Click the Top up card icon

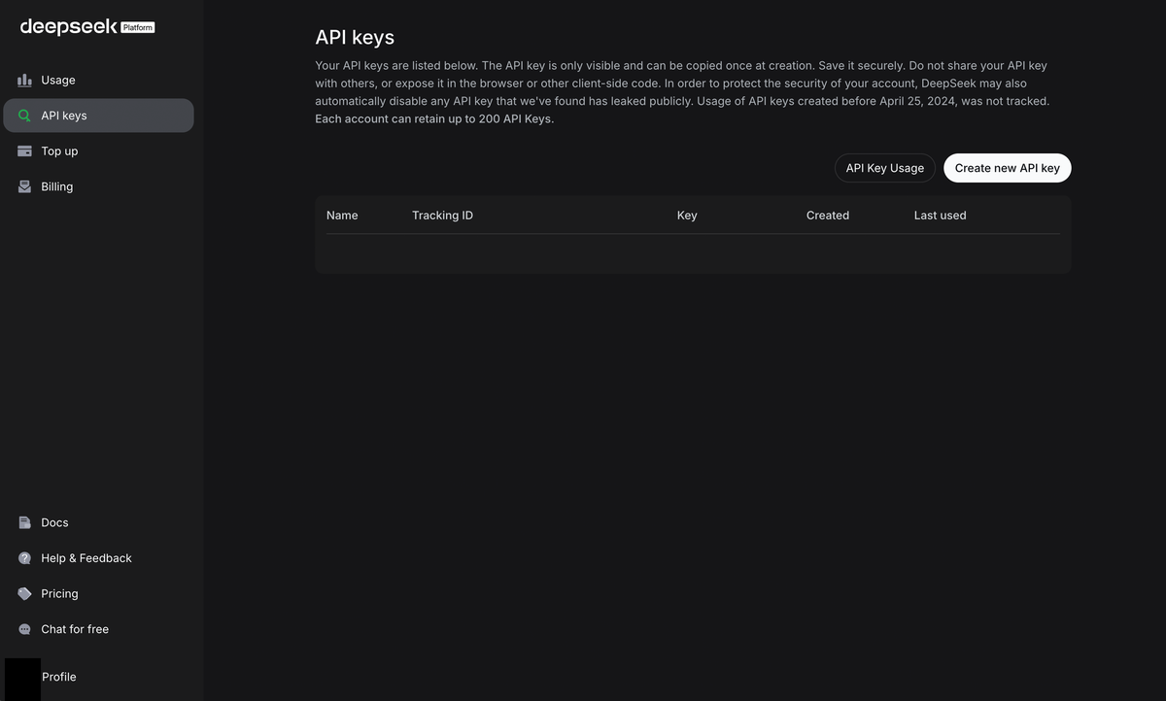[24, 150]
